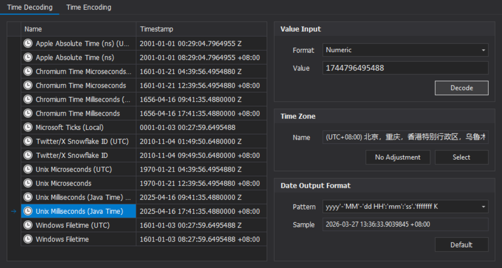This screenshot has height=268, width=502.
Task: Expand the date output Pattern dropdown
Action: [x=405, y=206]
